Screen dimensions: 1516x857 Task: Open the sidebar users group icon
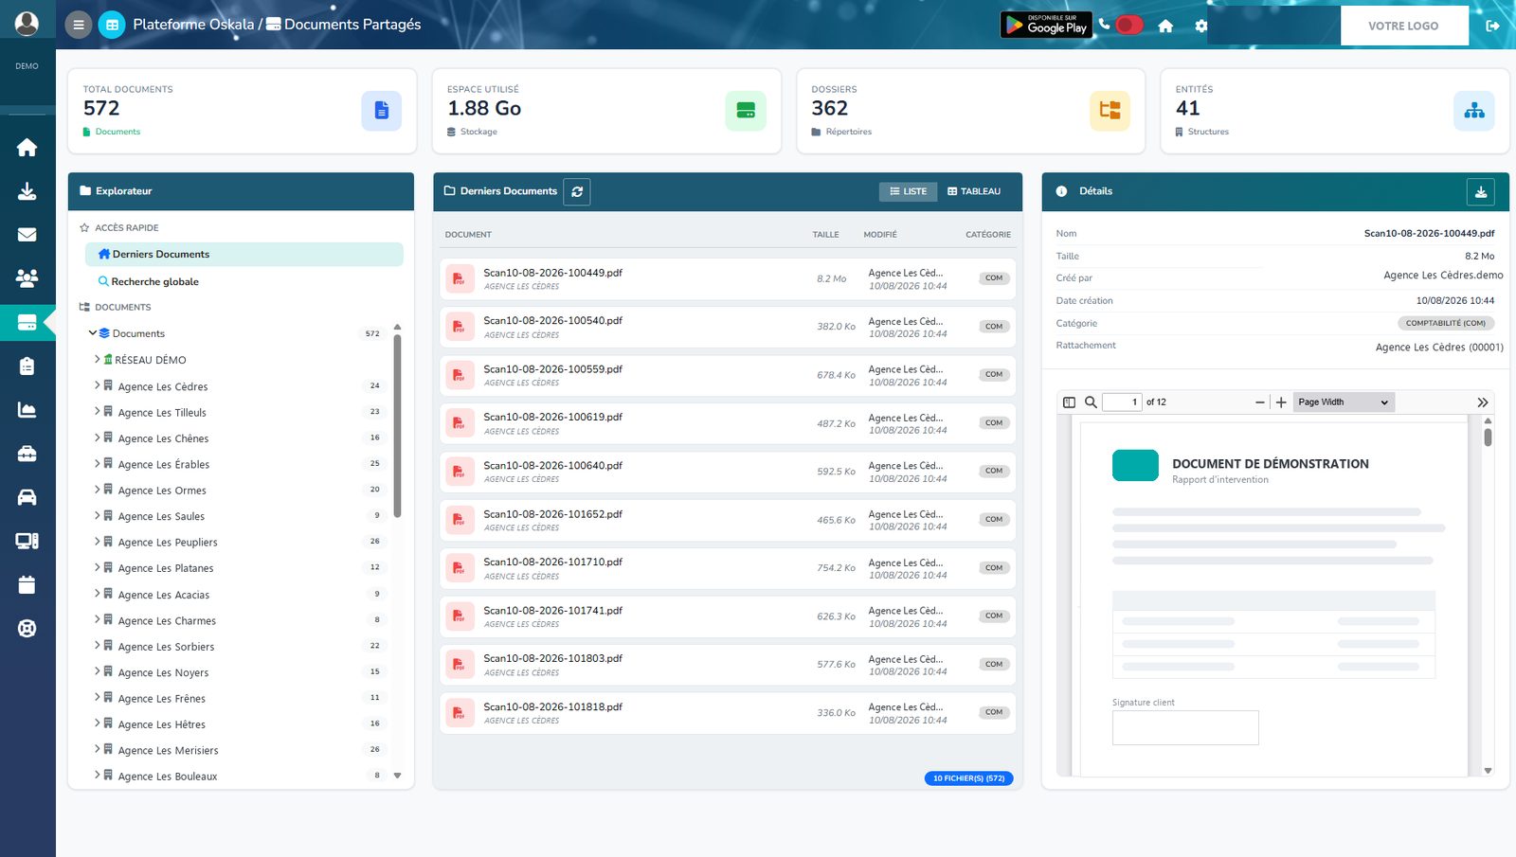27,278
